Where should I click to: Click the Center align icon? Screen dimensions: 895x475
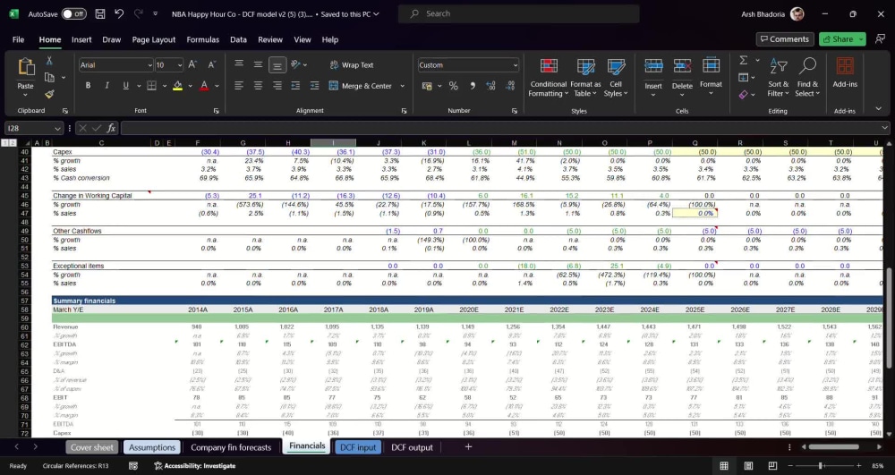click(x=258, y=86)
